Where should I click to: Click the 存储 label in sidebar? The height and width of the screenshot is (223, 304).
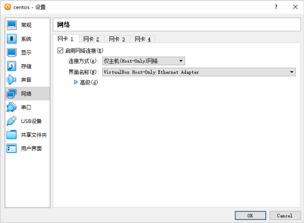click(x=26, y=66)
